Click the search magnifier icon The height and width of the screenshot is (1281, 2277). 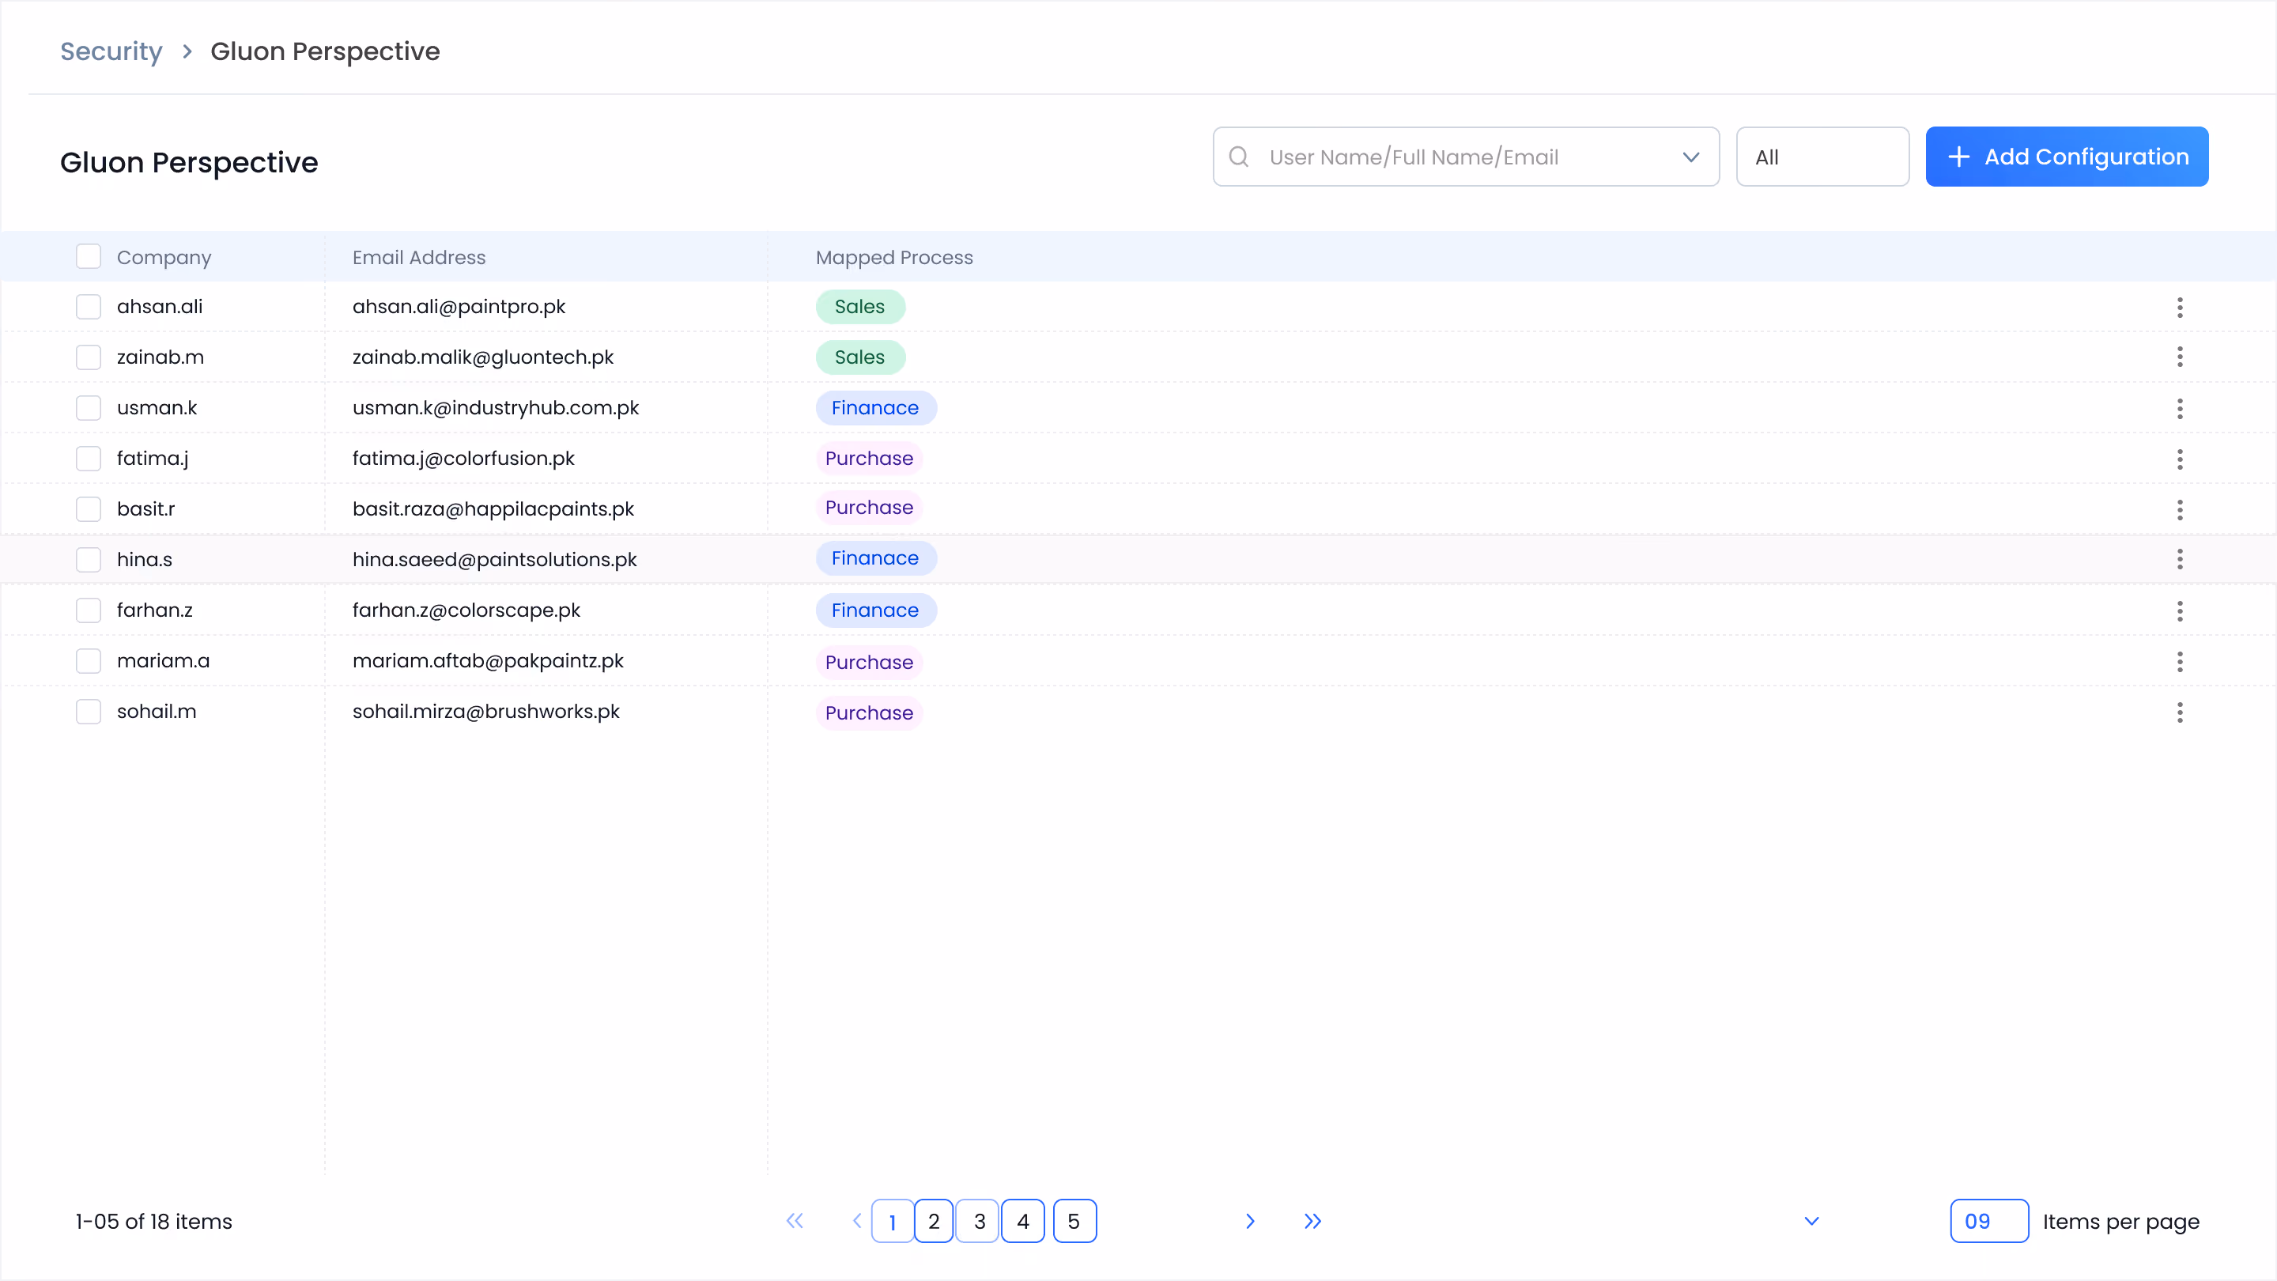pos(1238,157)
